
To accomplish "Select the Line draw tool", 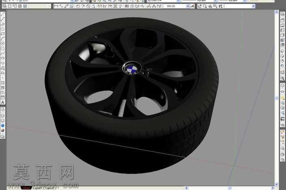I will (3, 15).
